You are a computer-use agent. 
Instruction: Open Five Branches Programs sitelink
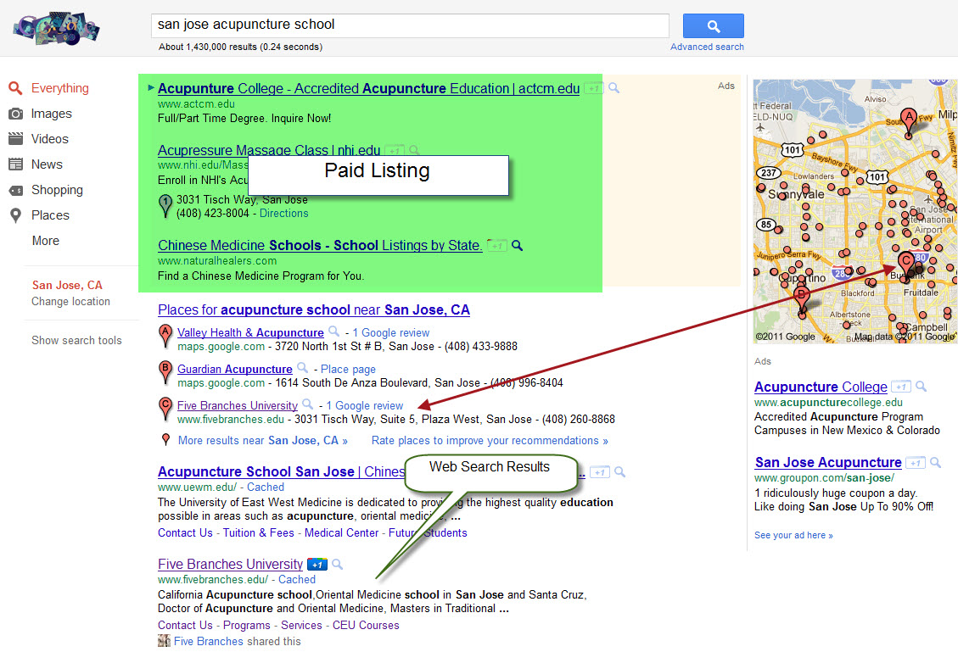247,625
